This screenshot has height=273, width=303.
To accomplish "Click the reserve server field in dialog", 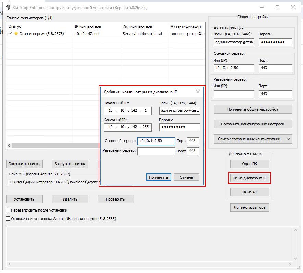I will [156, 151].
